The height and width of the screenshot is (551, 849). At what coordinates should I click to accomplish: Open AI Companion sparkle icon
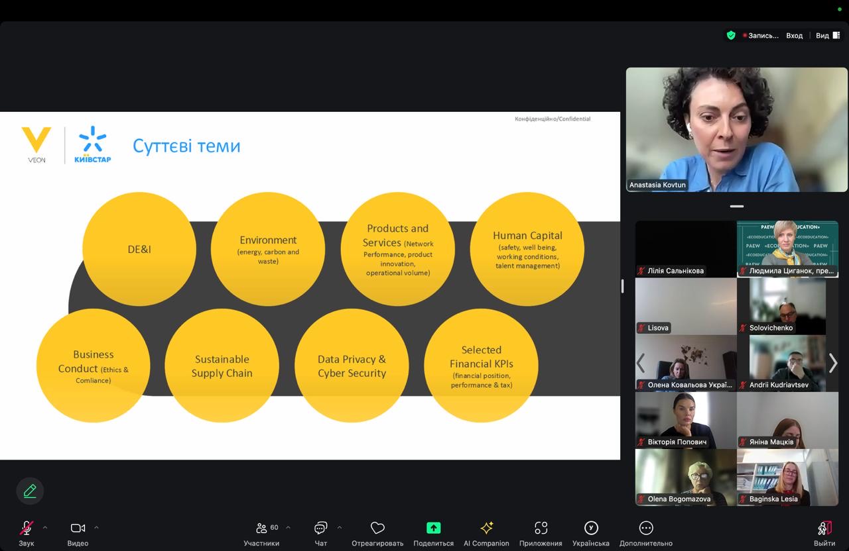coord(486,528)
